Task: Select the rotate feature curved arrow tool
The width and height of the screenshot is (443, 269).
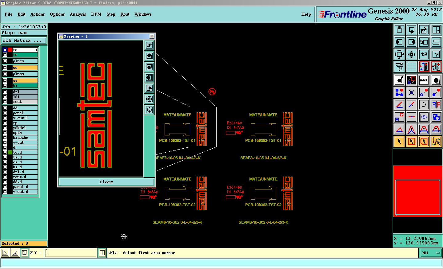Action: tap(424, 105)
